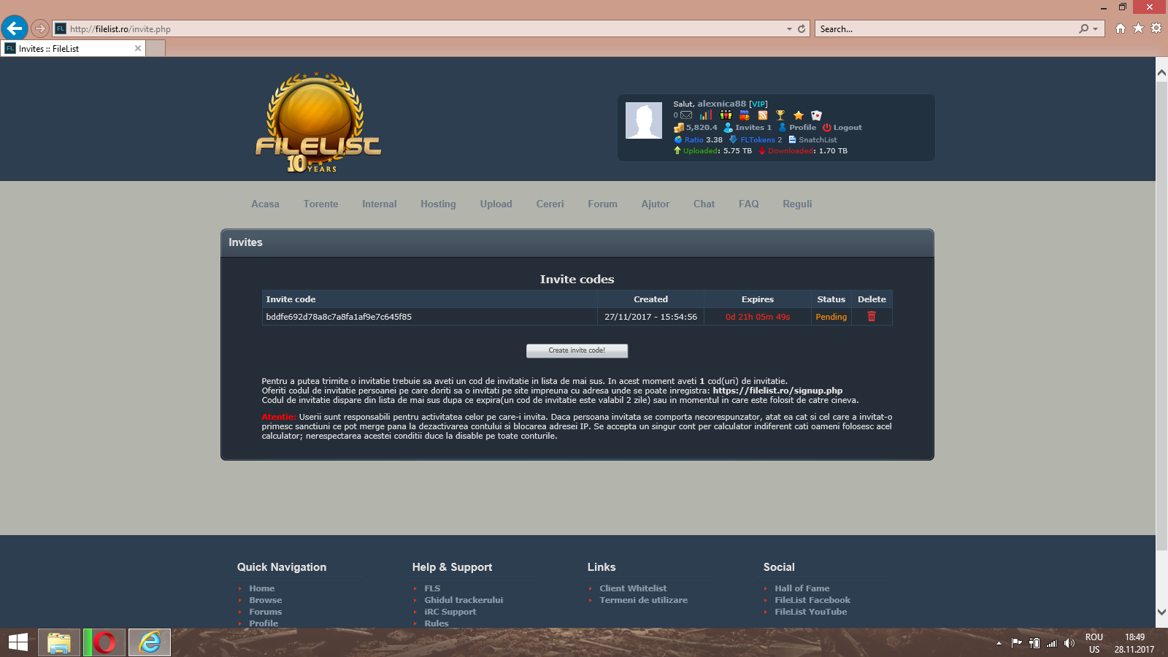This screenshot has height=657, width=1168.
Task: Open the browser Favorites star icon
Action: point(1139,28)
